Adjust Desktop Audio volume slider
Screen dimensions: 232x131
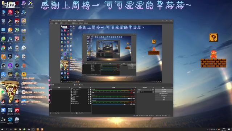click(111, 104)
